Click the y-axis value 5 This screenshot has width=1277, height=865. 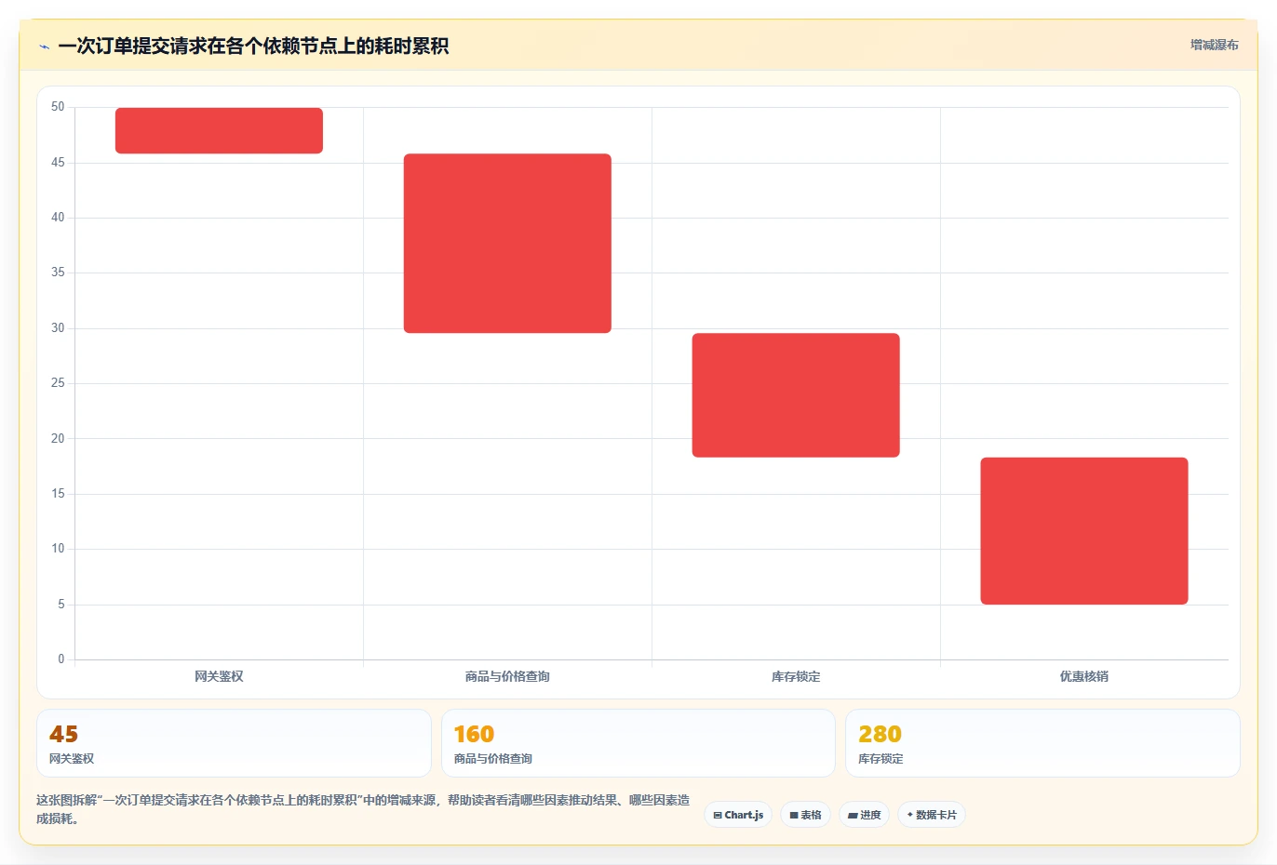point(61,605)
